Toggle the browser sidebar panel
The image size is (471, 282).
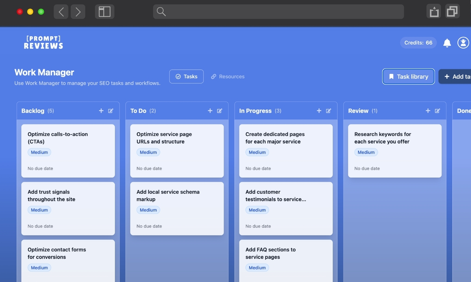[x=104, y=12]
